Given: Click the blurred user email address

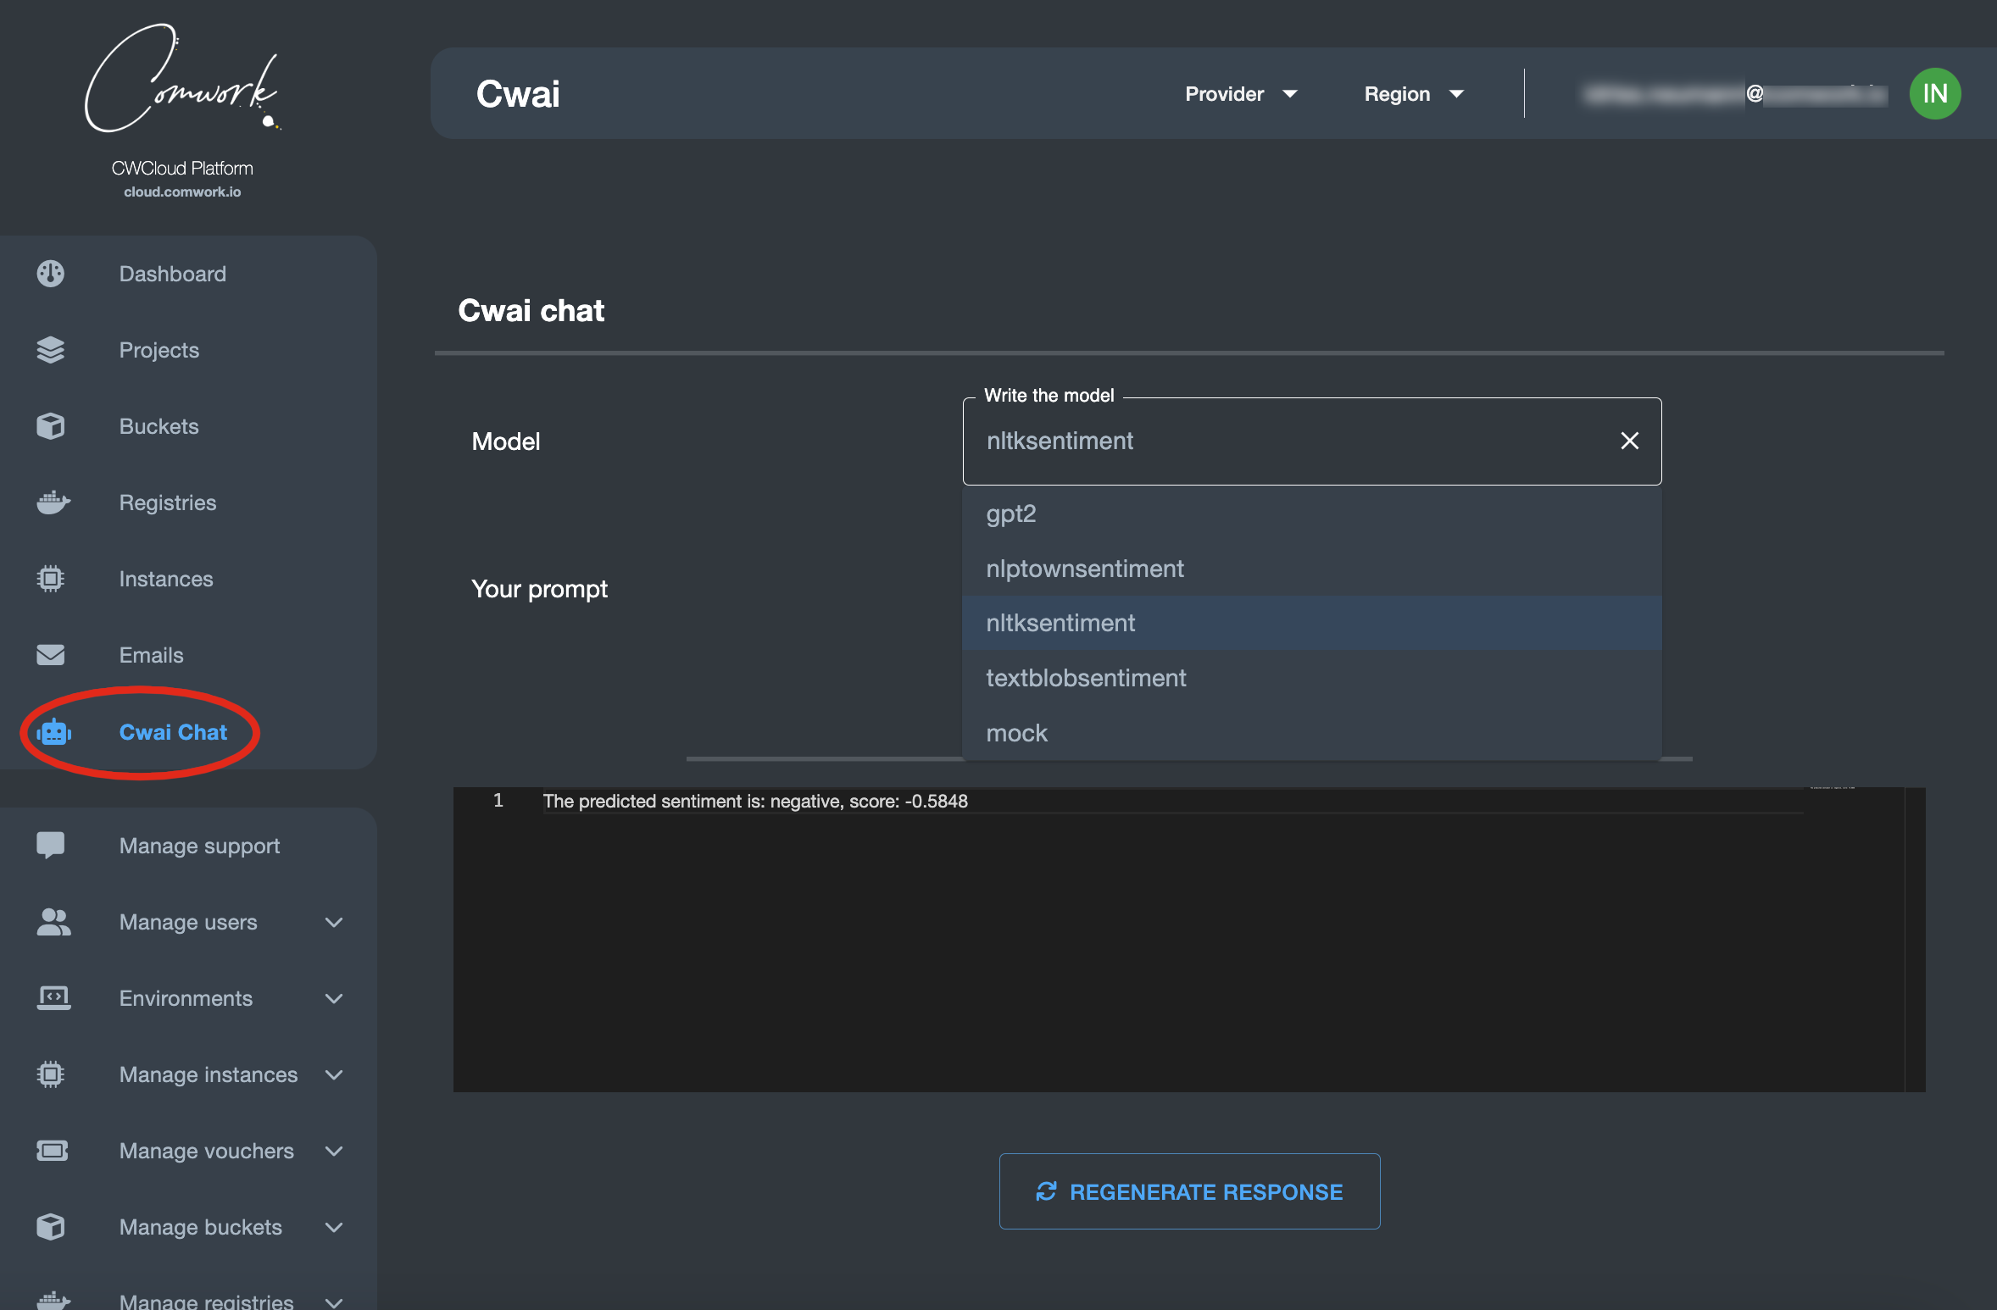Looking at the screenshot, I should click(1734, 94).
